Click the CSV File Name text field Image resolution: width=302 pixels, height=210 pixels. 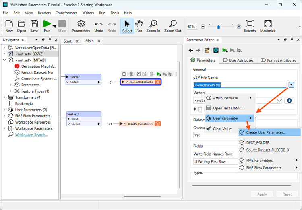click(240, 85)
